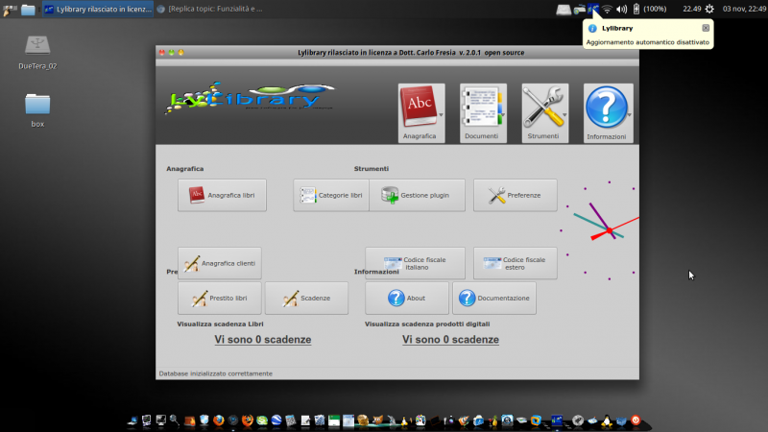This screenshot has height=432, width=768.
Task: Switch to Replica topic taskbar entry
Action: [x=209, y=9]
